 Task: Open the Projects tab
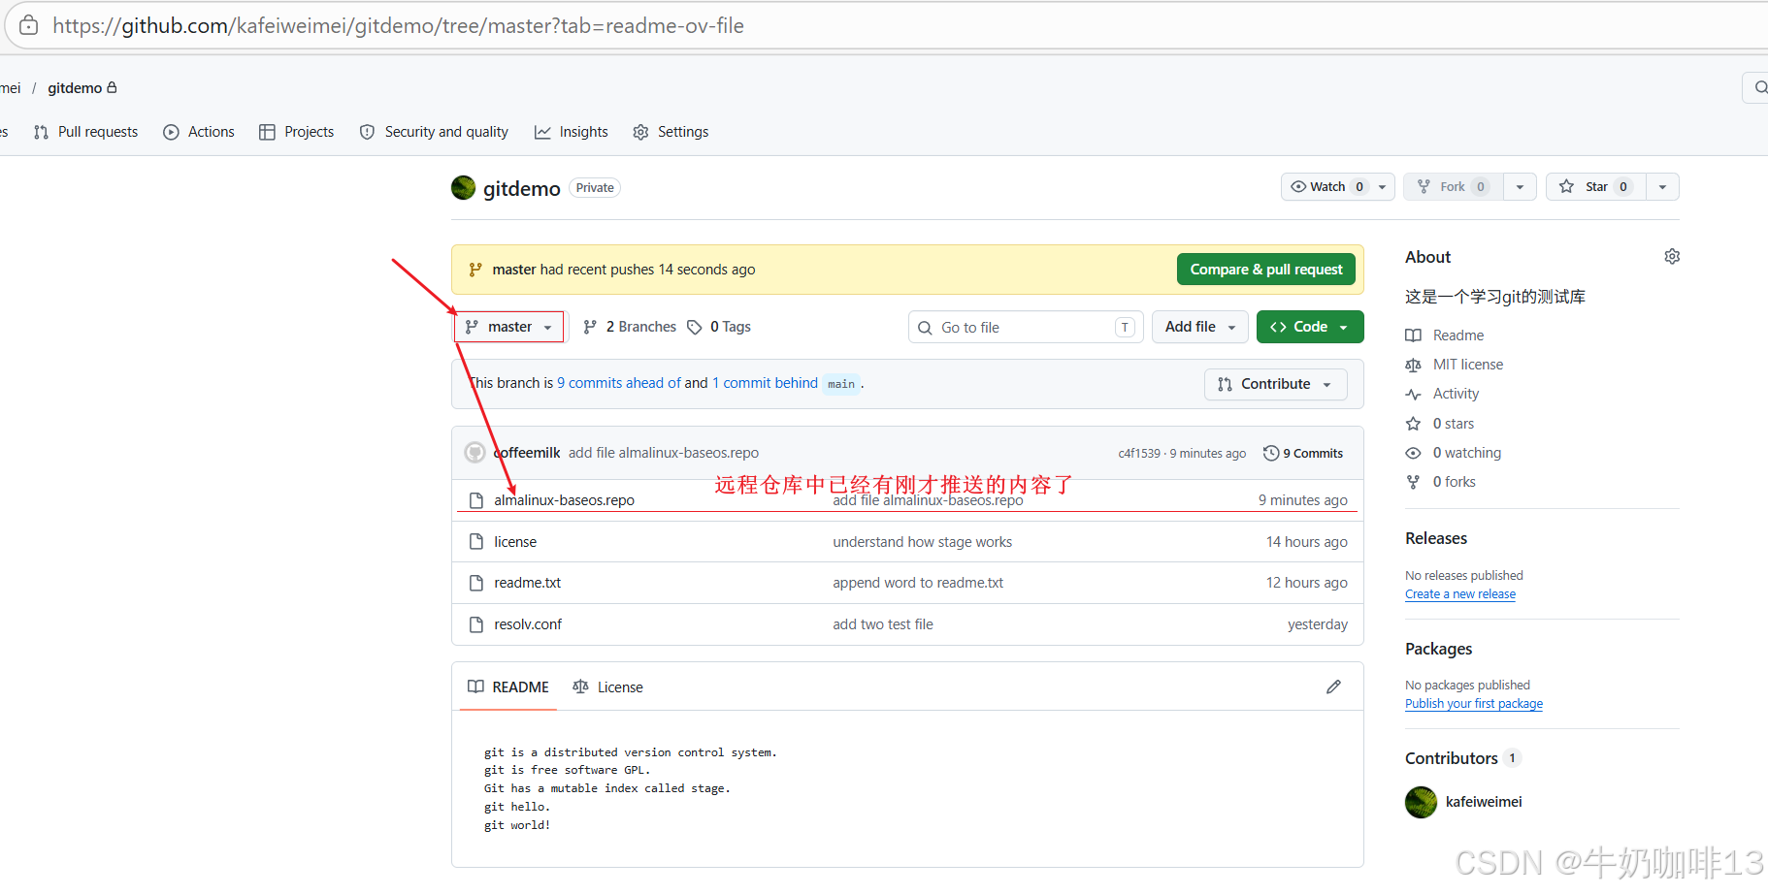click(297, 132)
